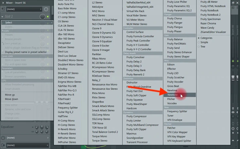Select the Categories view radio button

[x=199, y=38]
